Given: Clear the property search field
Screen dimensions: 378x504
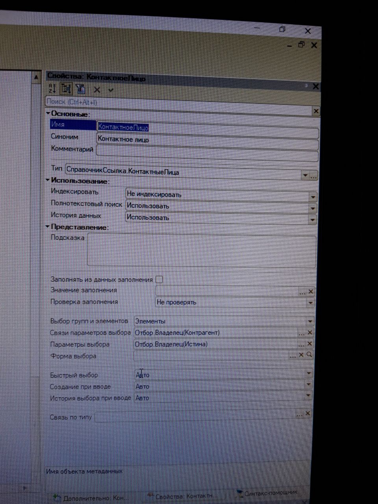Looking at the screenshot, I should click(x=316, y=111).
